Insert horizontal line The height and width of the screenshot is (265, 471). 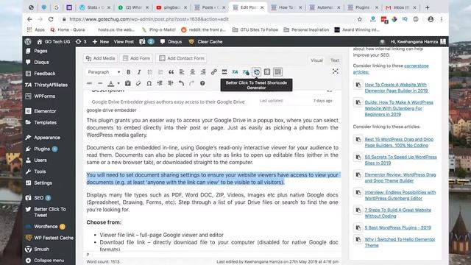tap(100, 83)
